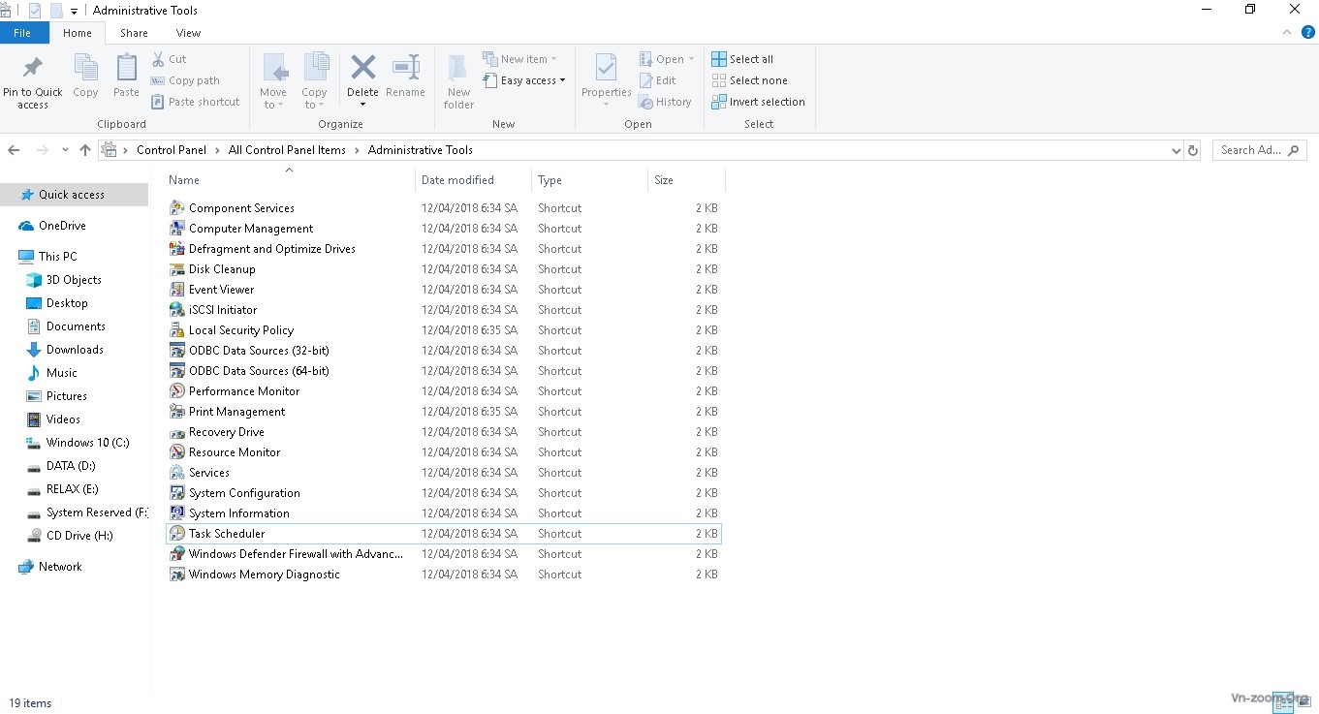This screenshot has height=714, width=1319.
Task: Select the Print Management icon
Action: [176, 412]
